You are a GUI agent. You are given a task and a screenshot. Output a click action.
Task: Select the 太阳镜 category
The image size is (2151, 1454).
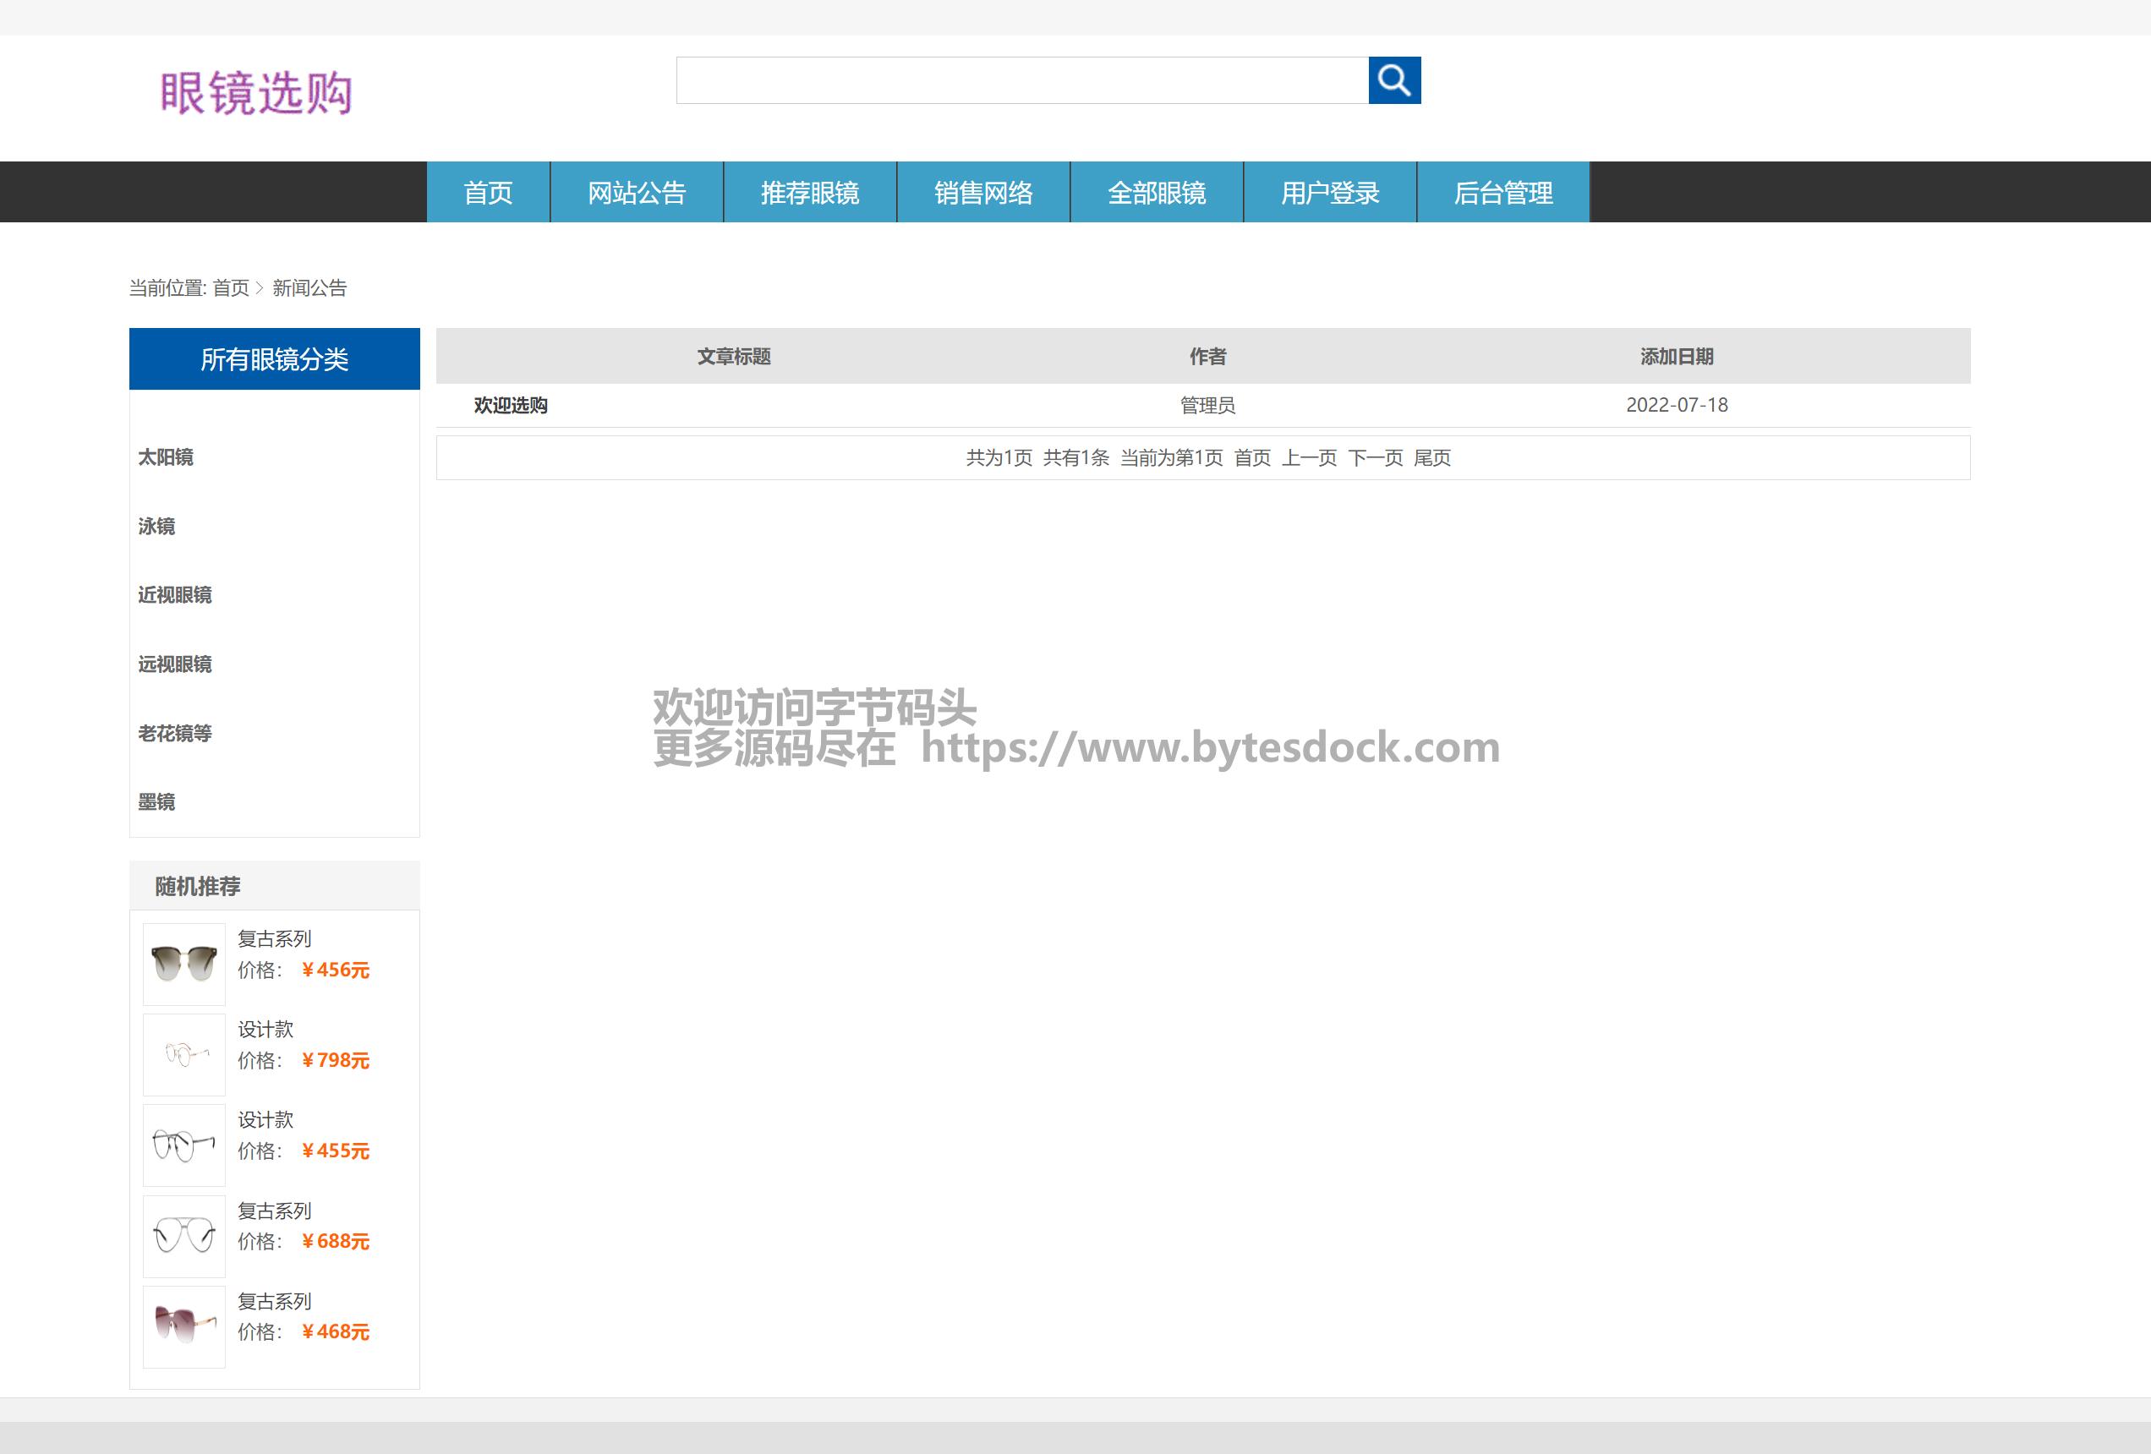(166, 457)
